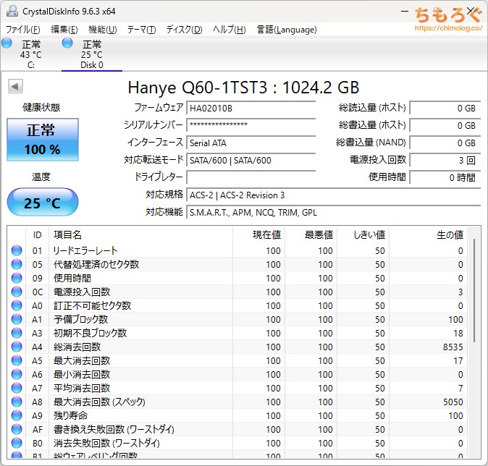Viewport: 488px width, 466px height.
Task: Click the 電源投入回数 value 3 回
Action: pyautogui.click(x=445, y=160)
